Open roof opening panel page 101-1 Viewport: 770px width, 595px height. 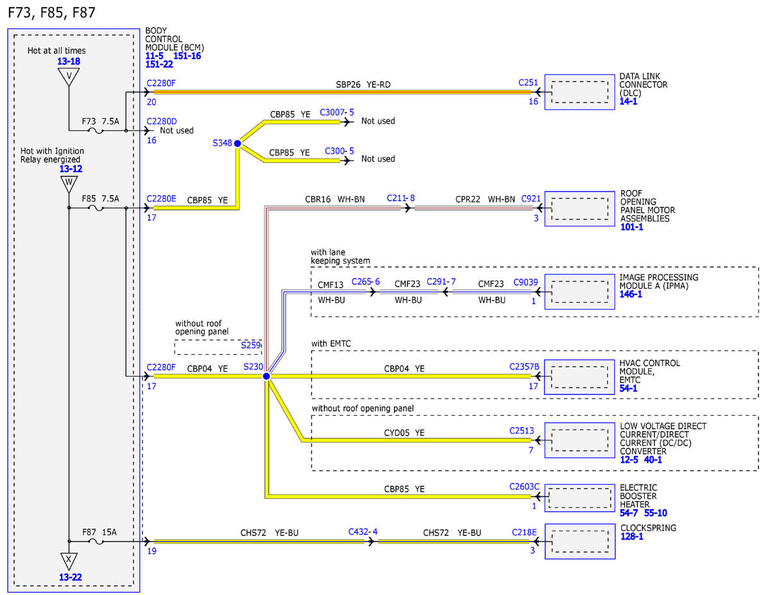[x=631, y=227]
